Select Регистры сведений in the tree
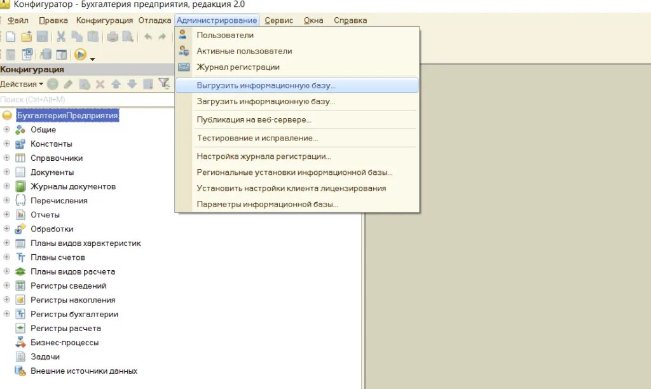This screenshot has width=651, height=389. 69,285
